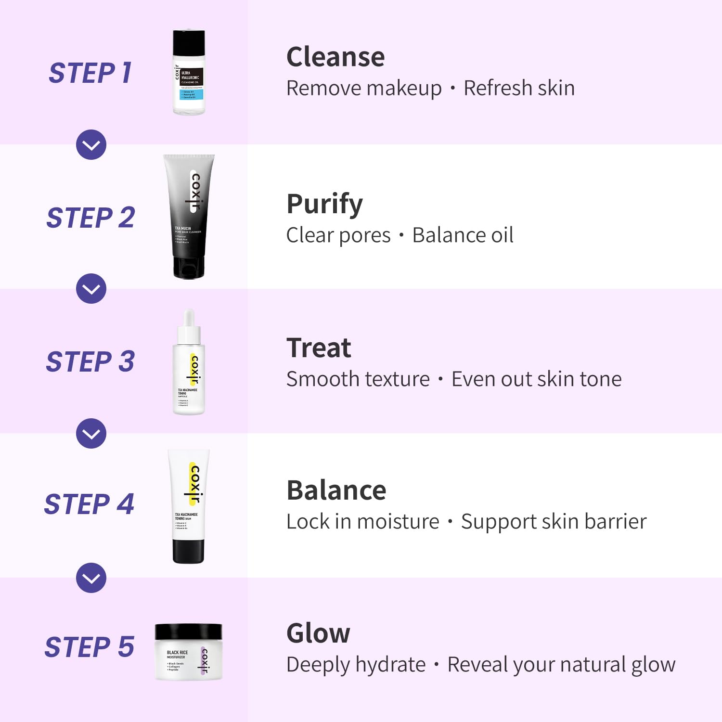Viewport: 722px width, 722px height.
Task: Select the white toning balm tube
Action: pyautogui.click(x=189, y=506)
